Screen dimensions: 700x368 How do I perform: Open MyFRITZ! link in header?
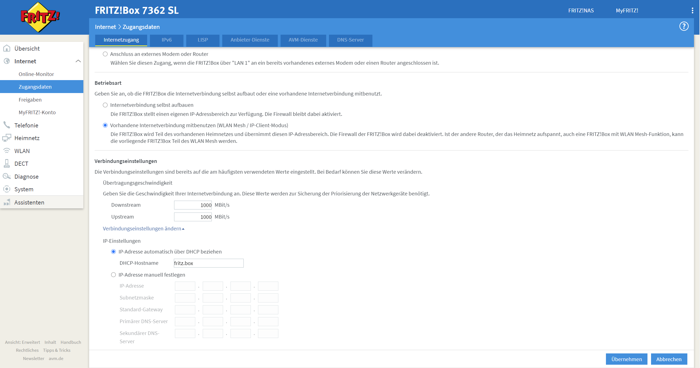[627, 10]
